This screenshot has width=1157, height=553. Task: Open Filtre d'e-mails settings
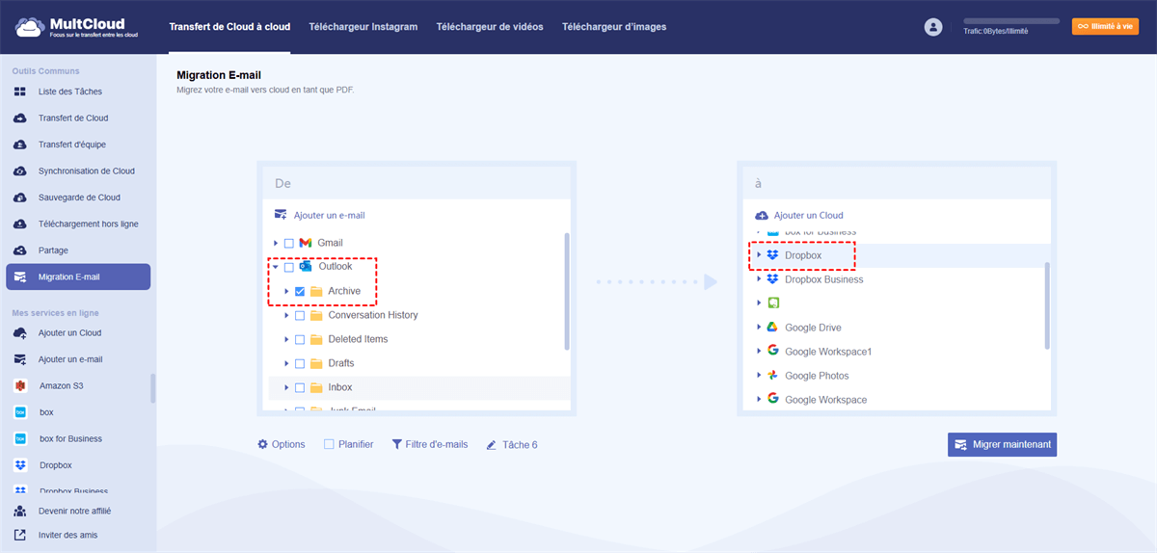[430, 444]
